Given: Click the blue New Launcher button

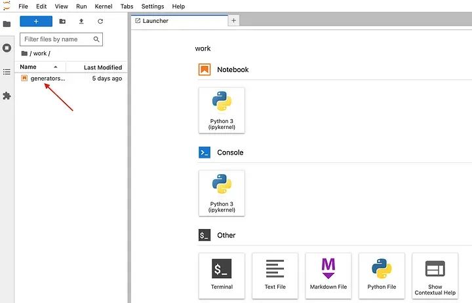Looking at the screenshot, I should 36,21.
